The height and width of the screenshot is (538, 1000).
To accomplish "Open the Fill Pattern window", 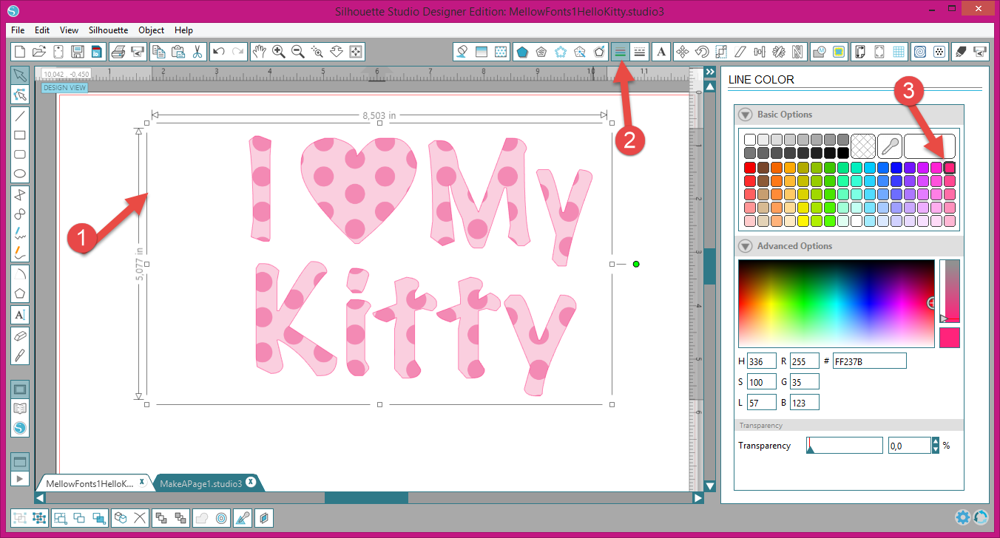I will click(x=501, y=52).
